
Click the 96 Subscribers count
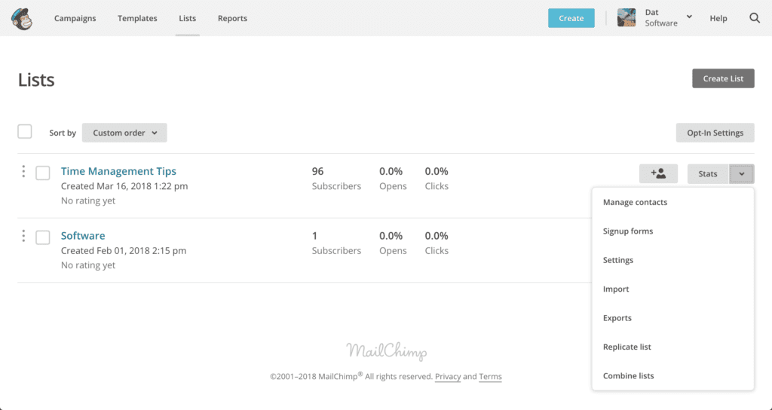pyautogui.click(x=336, y=178)
